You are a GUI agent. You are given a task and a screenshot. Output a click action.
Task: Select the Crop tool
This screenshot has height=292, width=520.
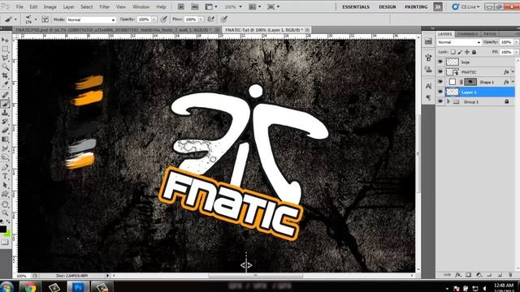(5, 75)
